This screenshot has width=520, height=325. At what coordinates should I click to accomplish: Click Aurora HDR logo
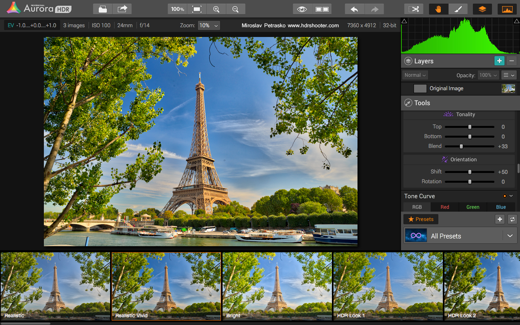[x=39, y=8]
